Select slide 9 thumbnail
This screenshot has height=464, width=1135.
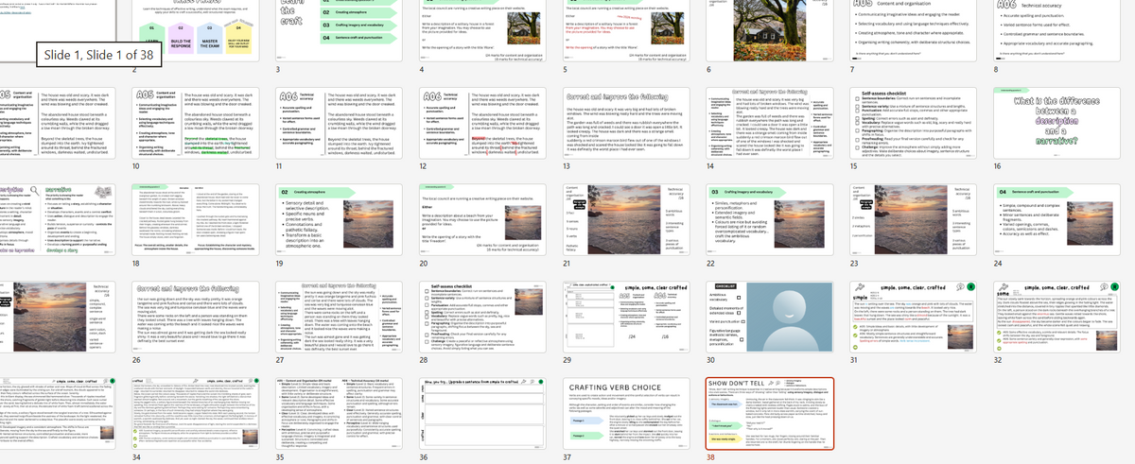tap(57, 124)
